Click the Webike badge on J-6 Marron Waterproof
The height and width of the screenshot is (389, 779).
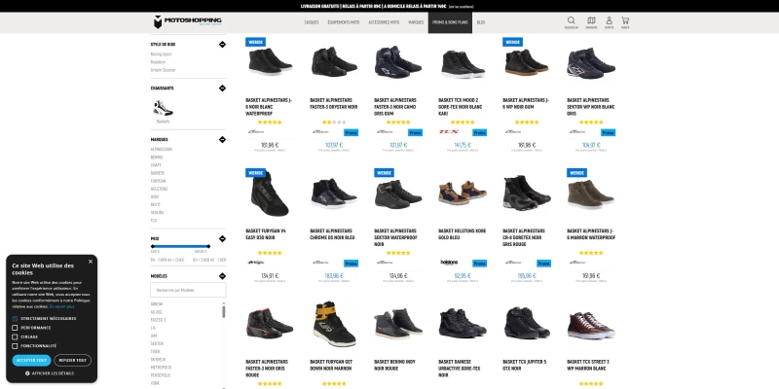[x=576, y=173]
